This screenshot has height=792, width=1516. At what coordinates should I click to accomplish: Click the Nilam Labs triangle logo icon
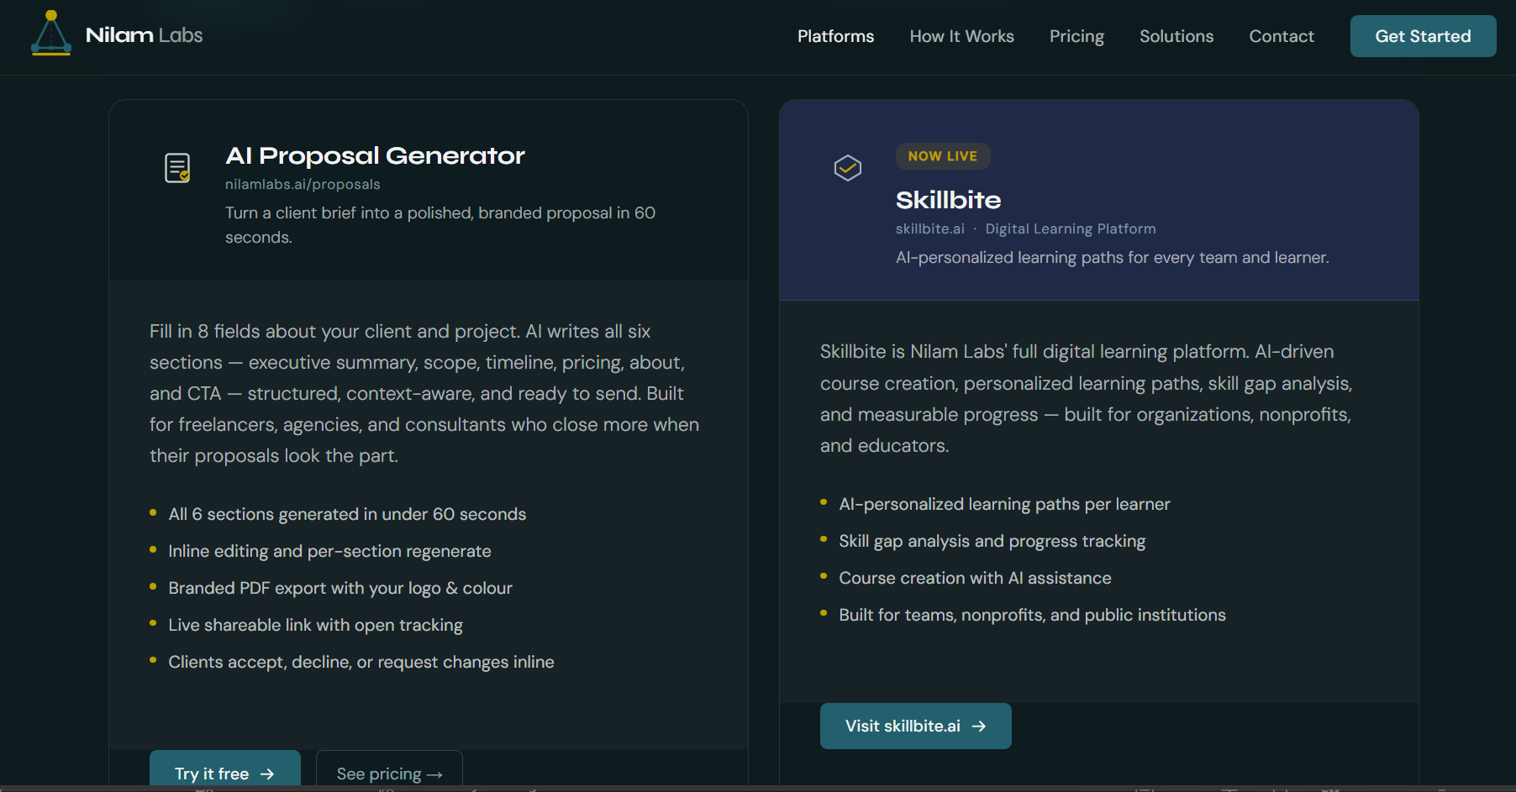51,34
